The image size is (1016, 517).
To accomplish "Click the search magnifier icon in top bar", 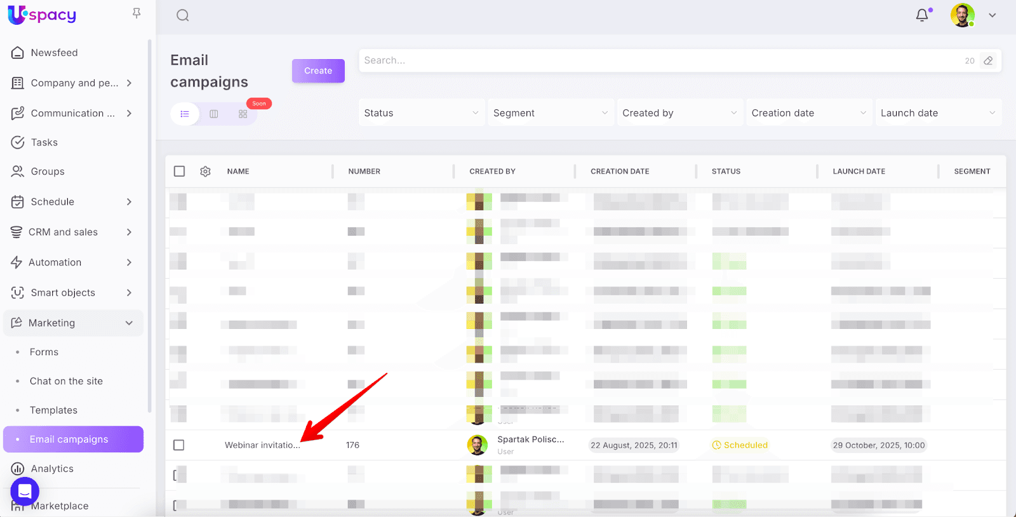I will point(183,16).
